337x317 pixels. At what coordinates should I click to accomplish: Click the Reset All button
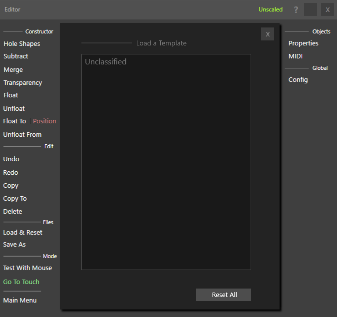tap(224, 295)
